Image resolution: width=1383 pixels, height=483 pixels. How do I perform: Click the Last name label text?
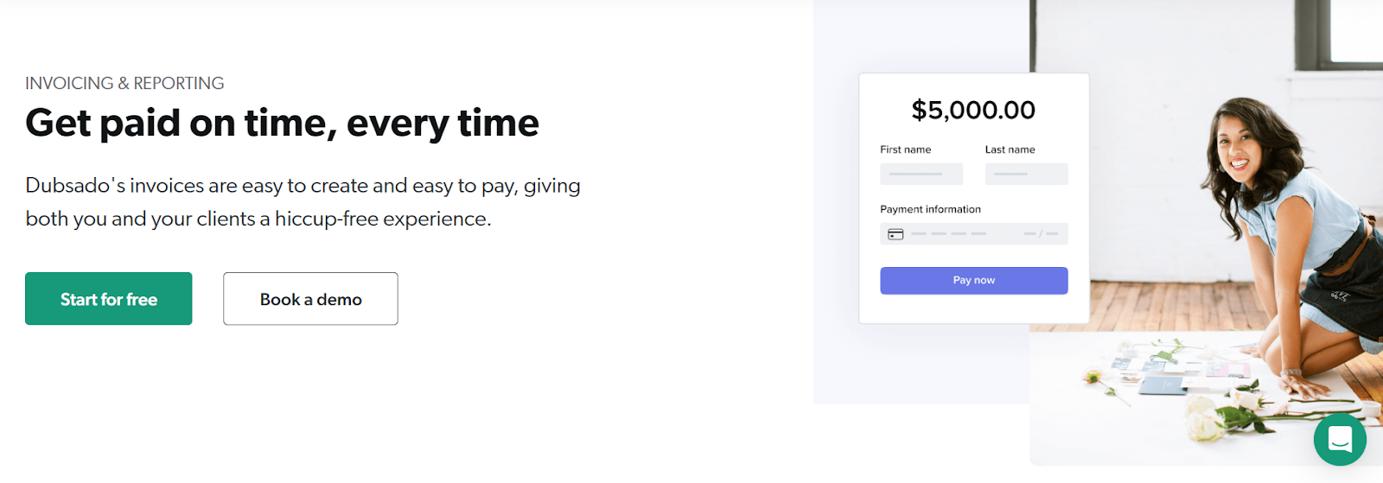click(1010, 149)
